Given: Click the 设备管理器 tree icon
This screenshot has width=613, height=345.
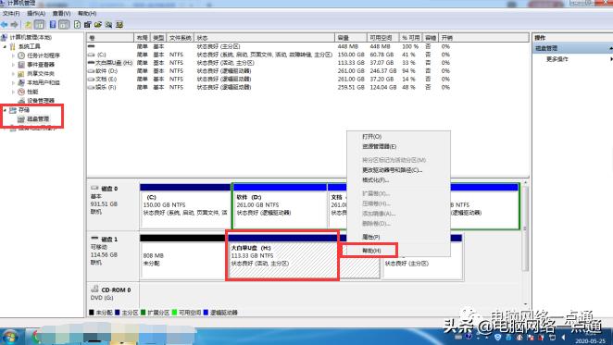Looking at the screenshot, I should click(x=21, y=101).
